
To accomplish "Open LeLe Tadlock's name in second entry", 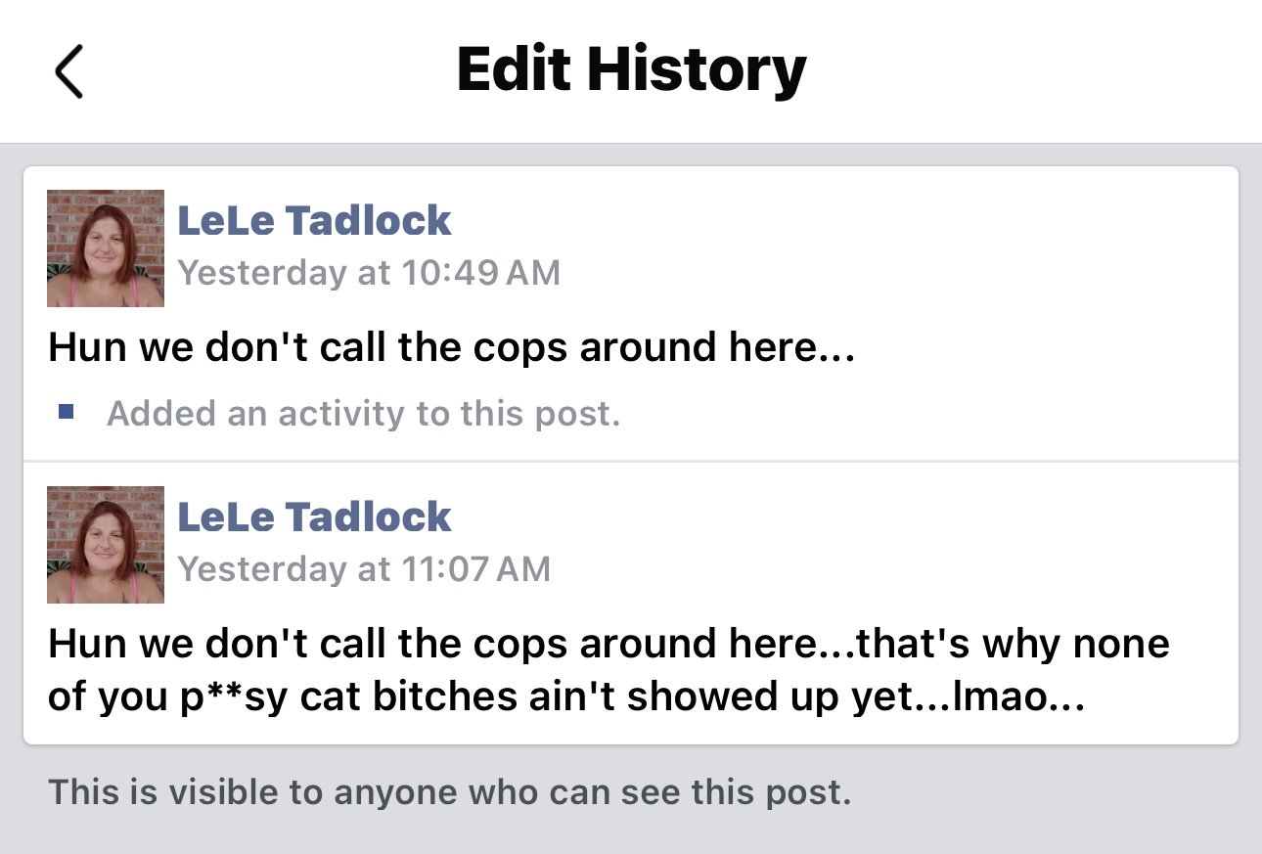I will pyautogui.click(x=314, y=517).
